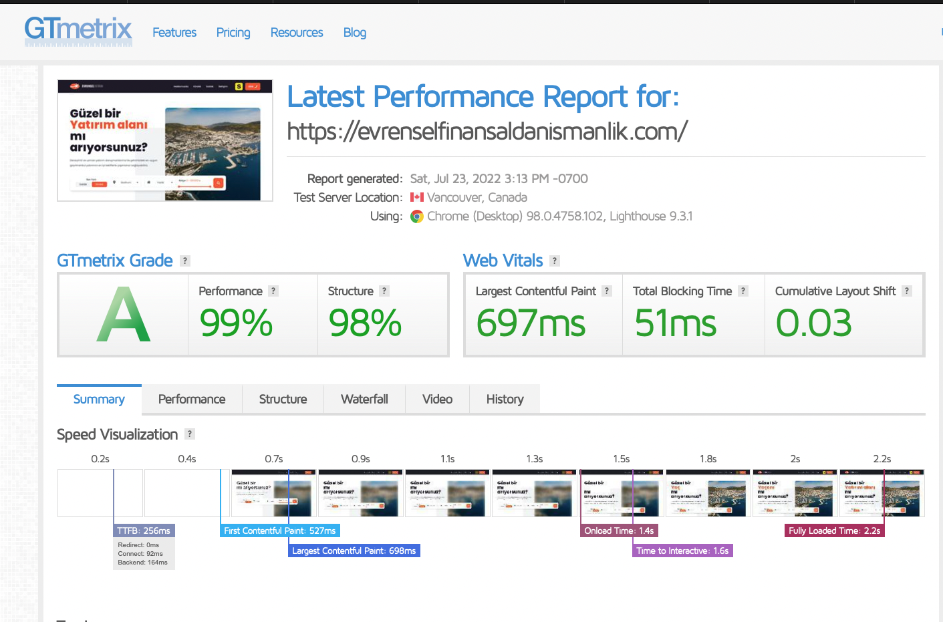Screen dimensions: 943x622
Task: Select the 1.8s filmstrip frame
Action: 708,493
